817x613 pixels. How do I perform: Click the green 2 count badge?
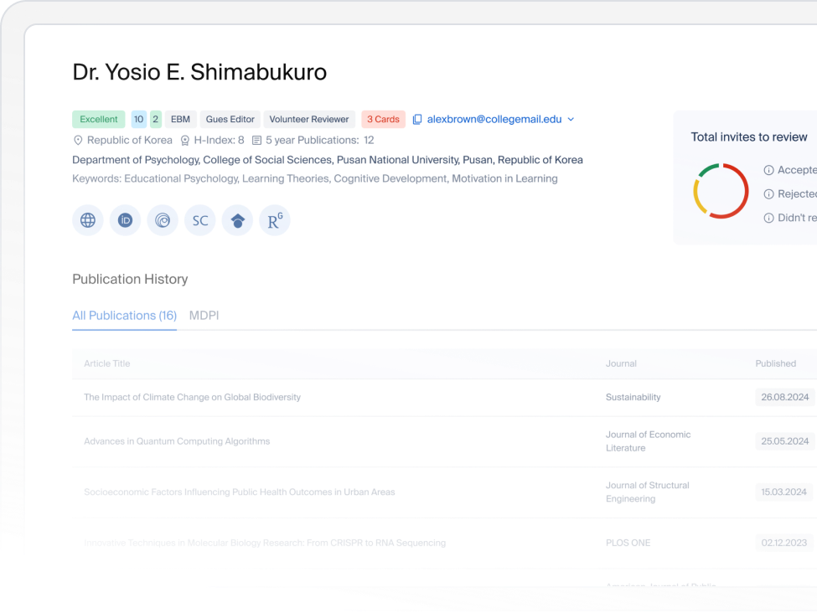click(155, 119)
